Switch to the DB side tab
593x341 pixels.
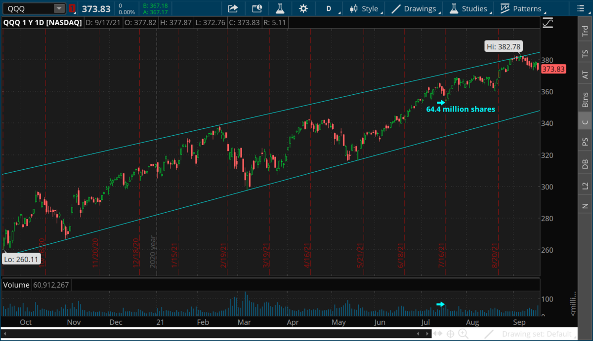585,164
